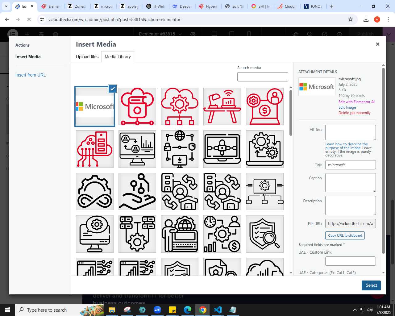This screenshot has width=395, height=316.
Task: Focus the UAE Custom Link field
Action: click(351, 261)
